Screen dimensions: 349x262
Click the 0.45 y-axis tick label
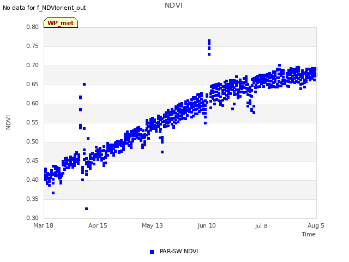point(33,160)
